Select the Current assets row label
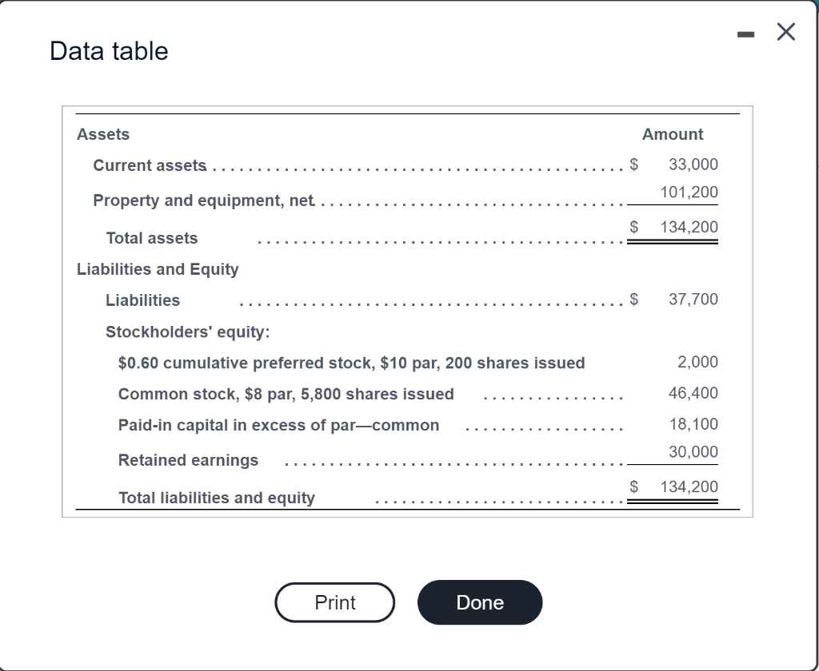 tap(150, 165)
